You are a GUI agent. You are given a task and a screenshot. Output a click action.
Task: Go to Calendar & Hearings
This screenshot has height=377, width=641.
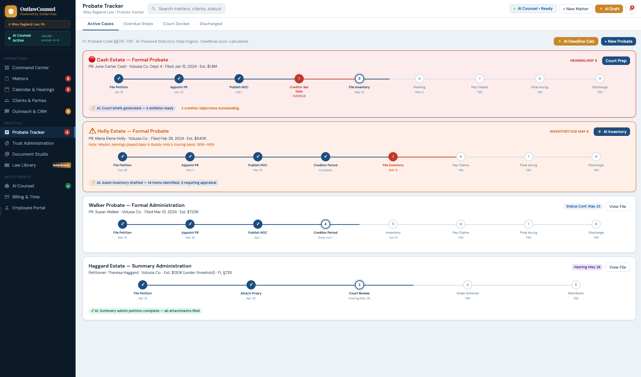coord(33,90)
